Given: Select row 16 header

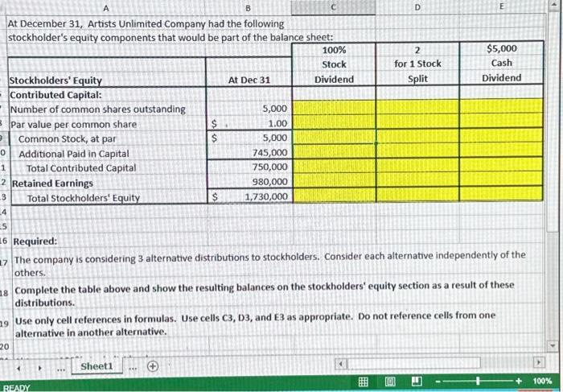Looking at the screenshot, I should [4, 241].
